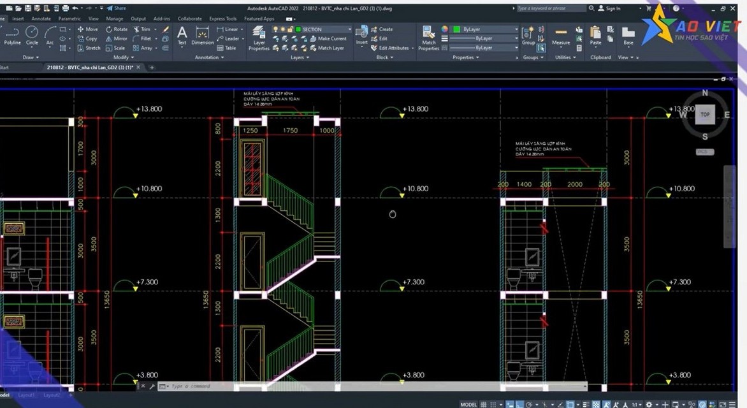Open the Express Tools tab
This screenshot has height=408, width=747.
(x=222, y=18)
